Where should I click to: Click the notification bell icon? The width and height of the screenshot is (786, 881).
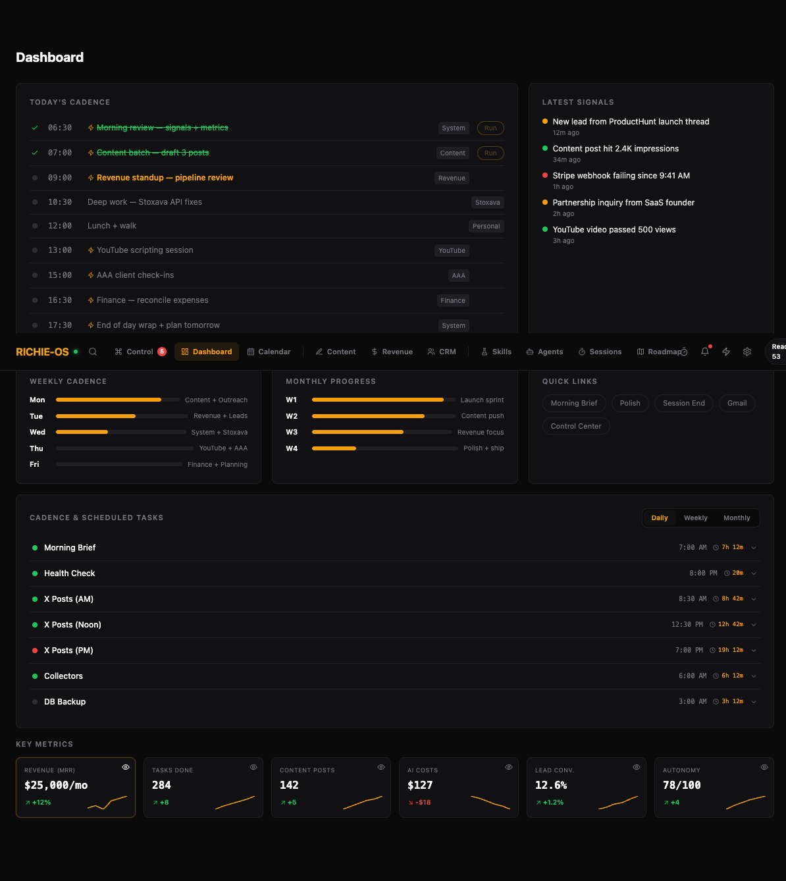pos(704,352)
